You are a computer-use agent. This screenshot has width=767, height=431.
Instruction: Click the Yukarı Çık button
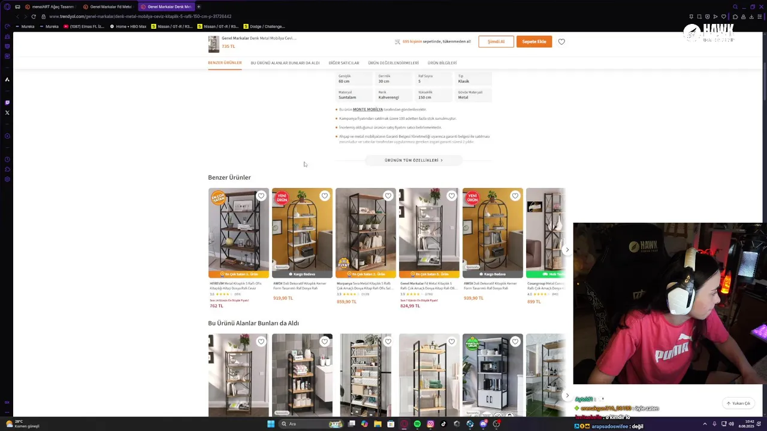pos(738,403)
